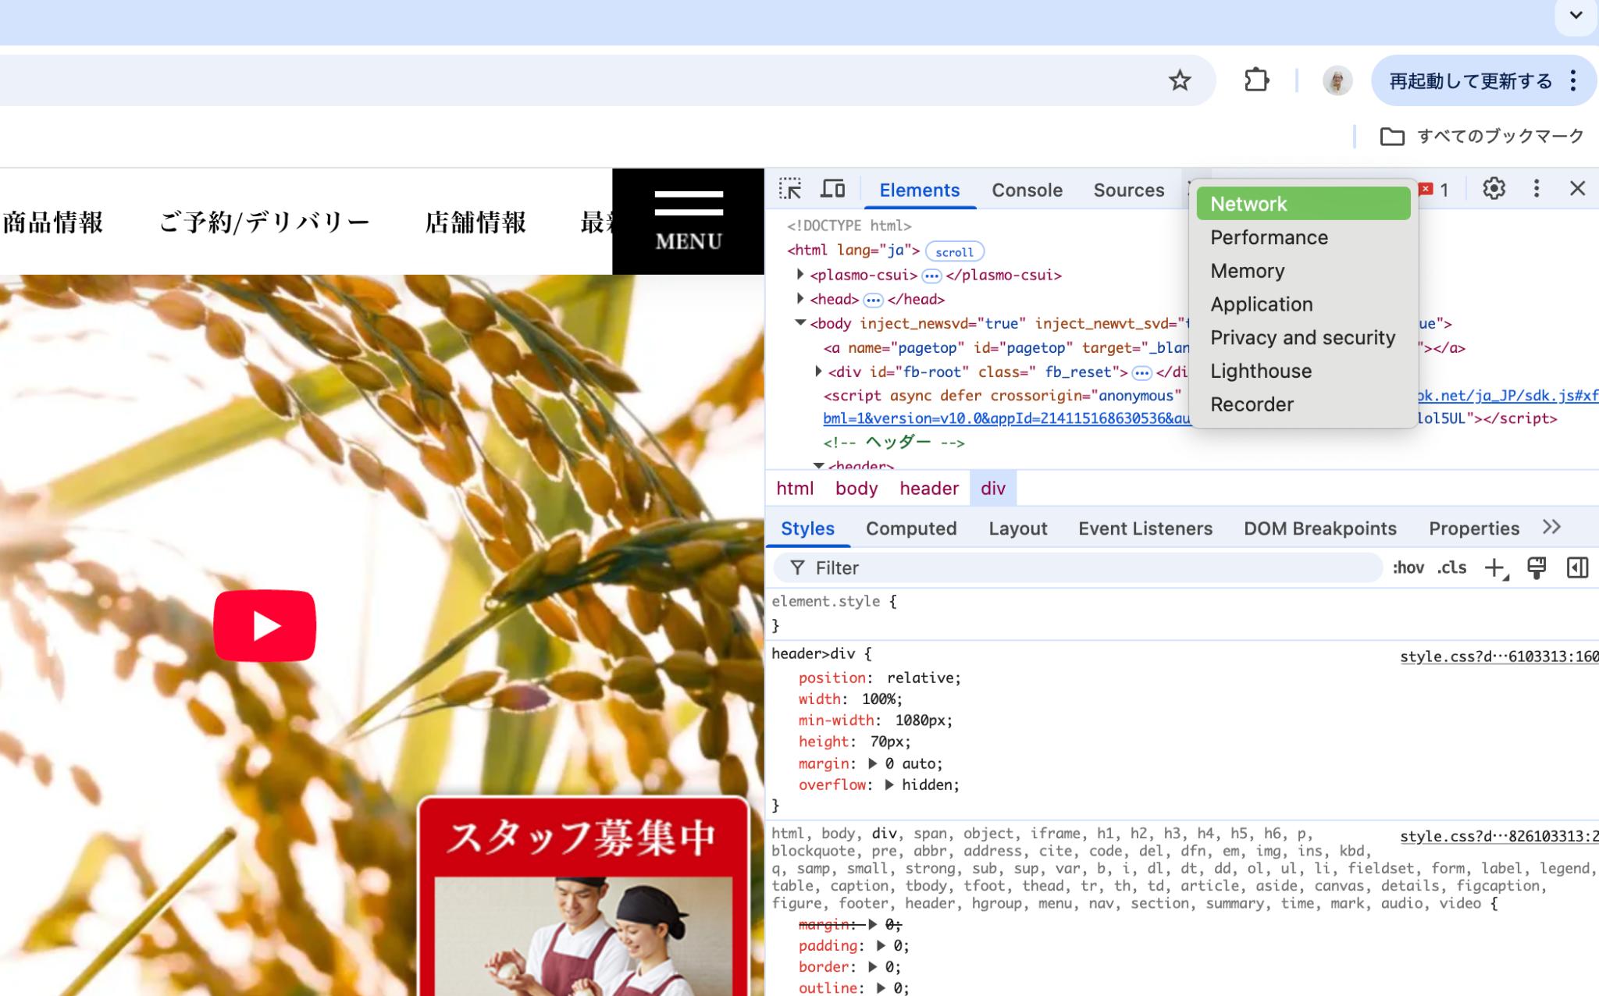Open the black MENU hamburger button
Screen dimensions: 1599x996
pos(688,221)
